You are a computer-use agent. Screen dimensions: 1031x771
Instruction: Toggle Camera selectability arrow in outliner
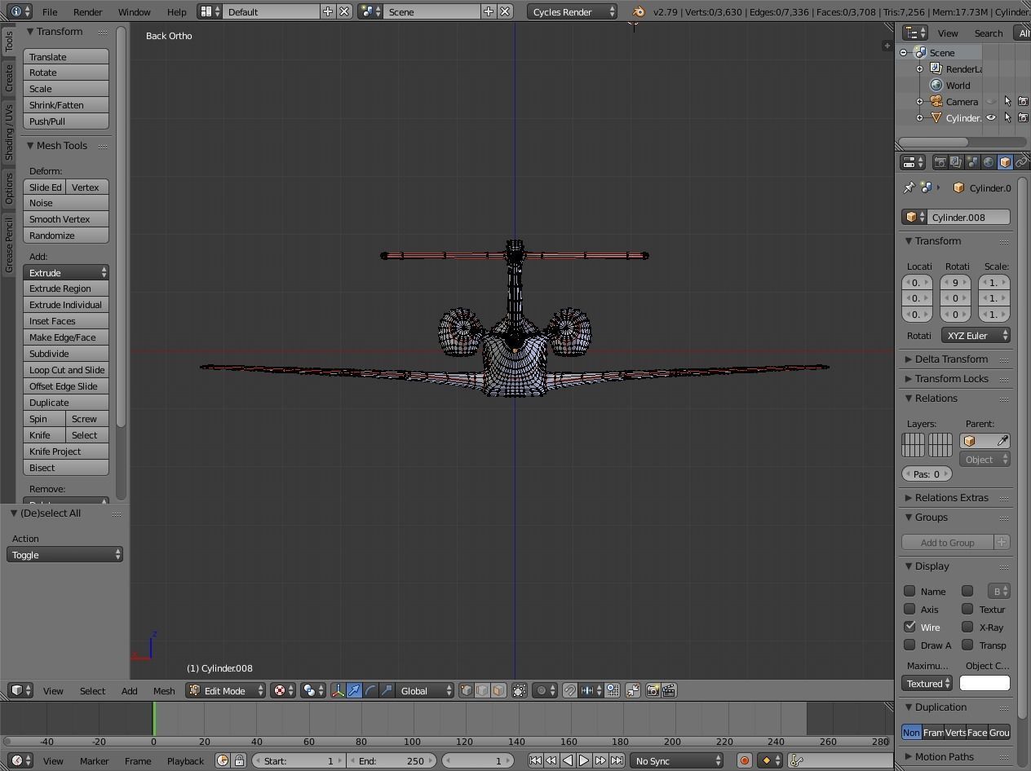coord(1007,101)
